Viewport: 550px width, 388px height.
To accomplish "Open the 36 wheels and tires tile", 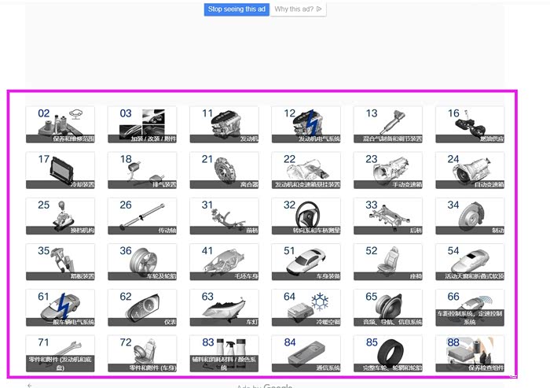I will (x=142, y=262).
